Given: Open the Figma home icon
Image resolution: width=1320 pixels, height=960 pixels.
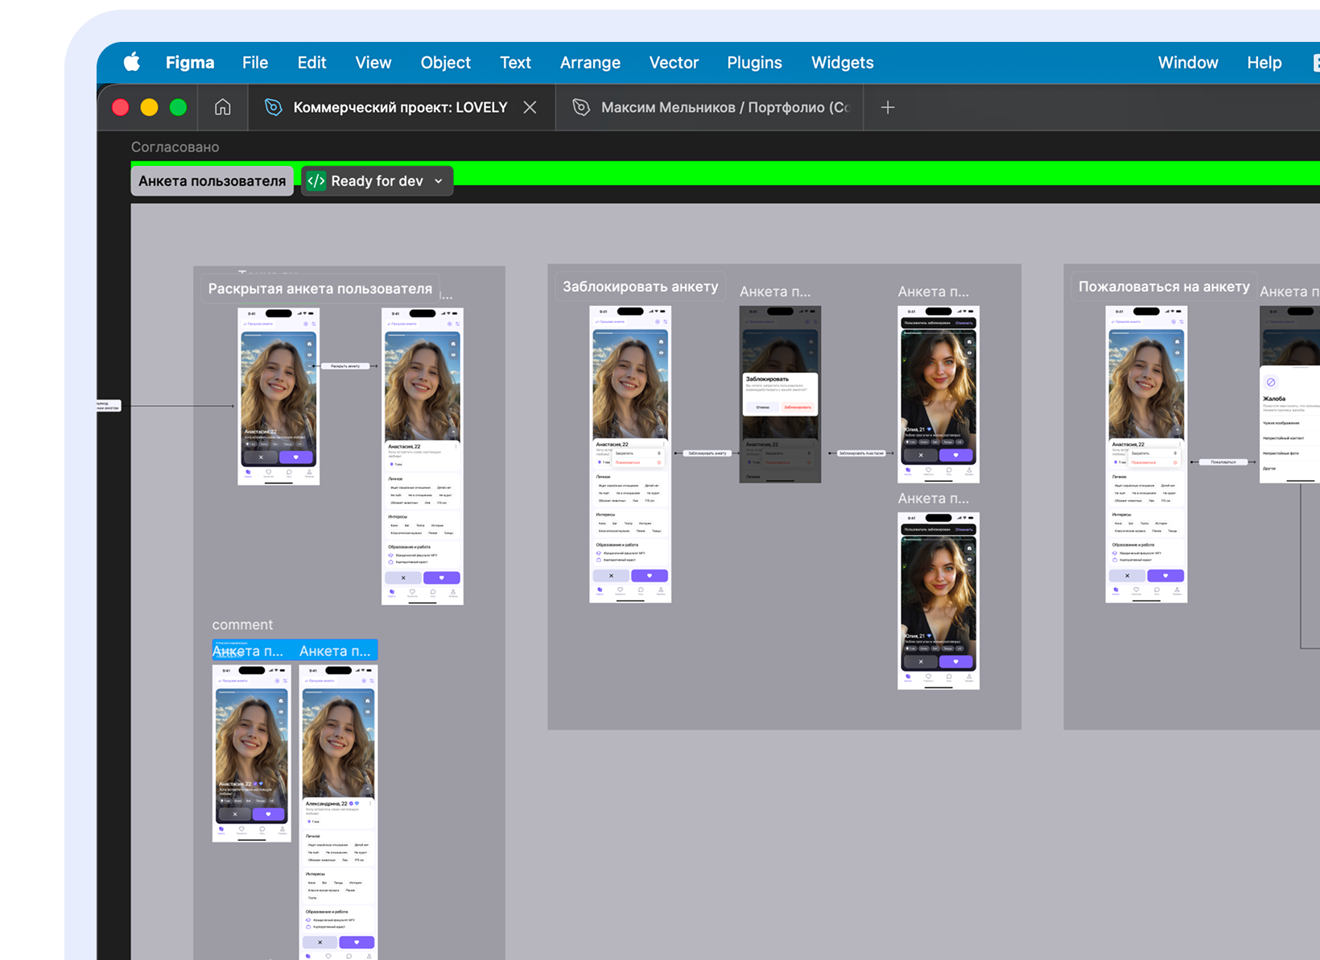Looking at the screenshot, I should click(x=222, y=107).
